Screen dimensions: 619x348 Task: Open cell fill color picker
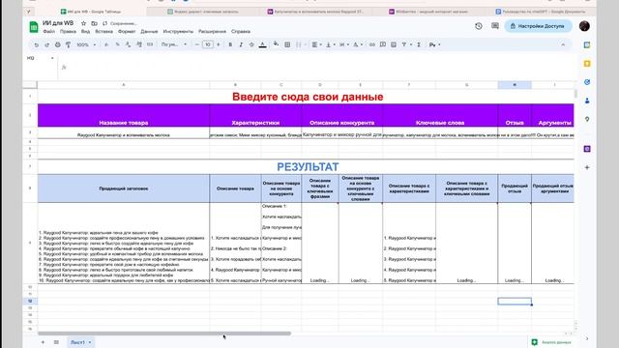pos(276,44)
